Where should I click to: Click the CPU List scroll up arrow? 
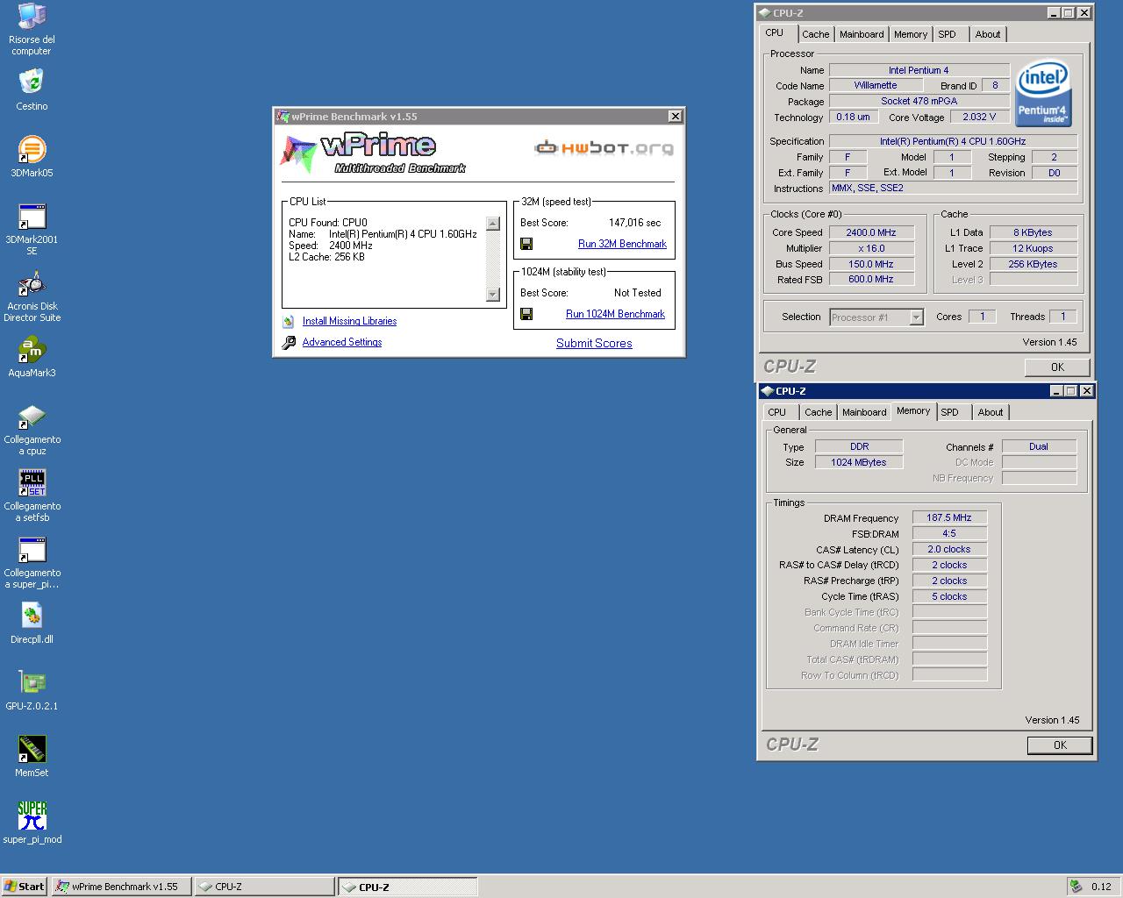coord(492,224)
